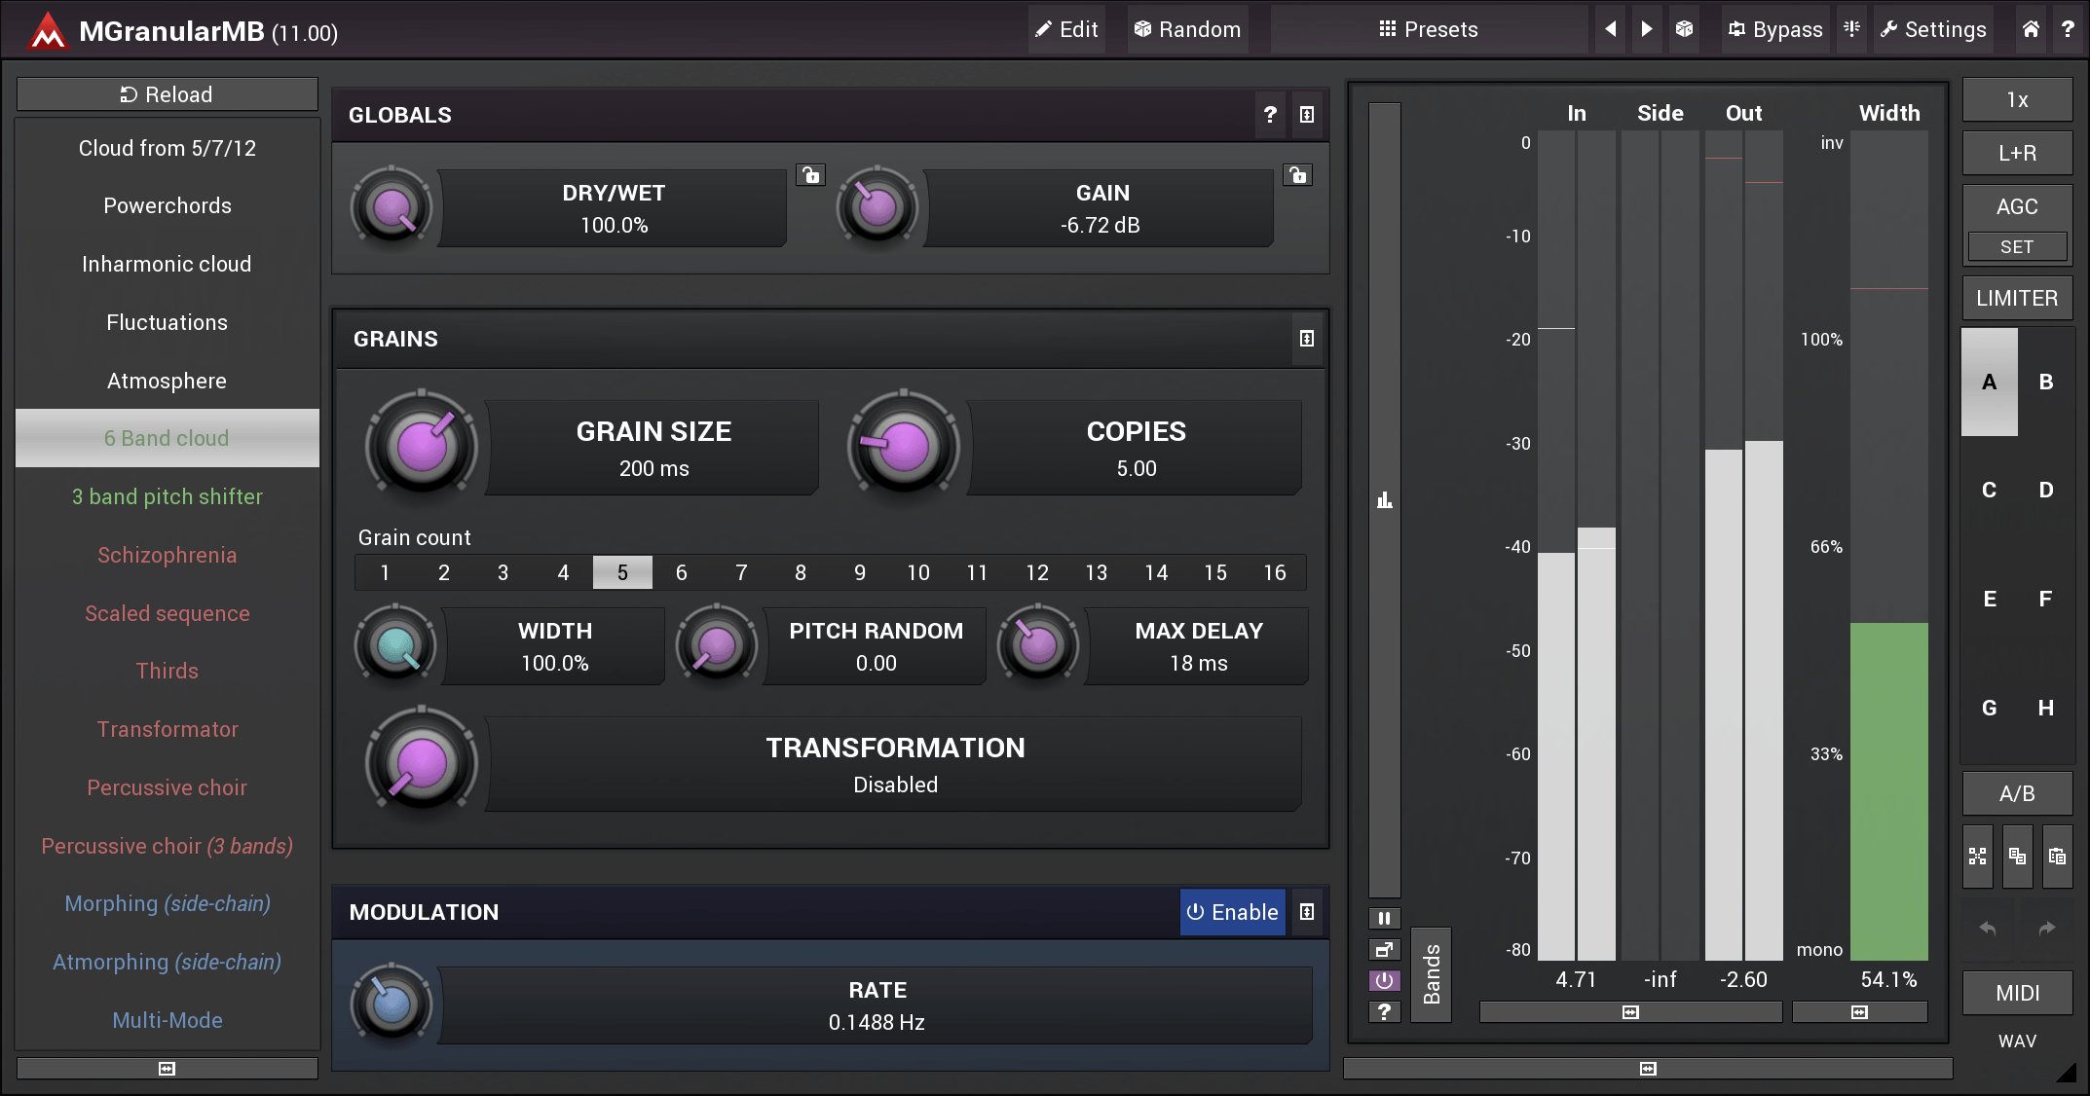This screenshot has width=2090, height=1096.
Task: Select preset slot D
Action: point(2046,490)
